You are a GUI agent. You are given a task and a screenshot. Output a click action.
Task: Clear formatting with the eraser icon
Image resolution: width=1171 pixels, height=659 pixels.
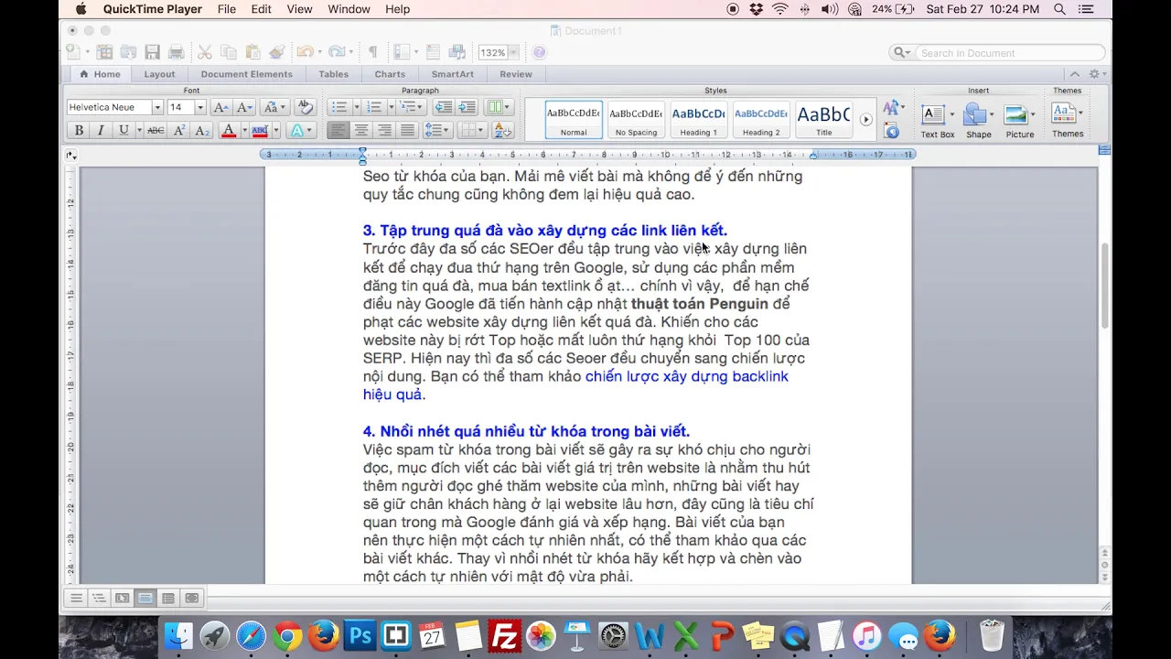coord(306,107)
